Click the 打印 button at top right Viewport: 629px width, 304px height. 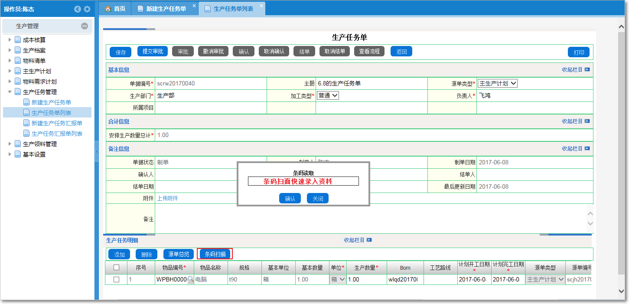point(579,52)
